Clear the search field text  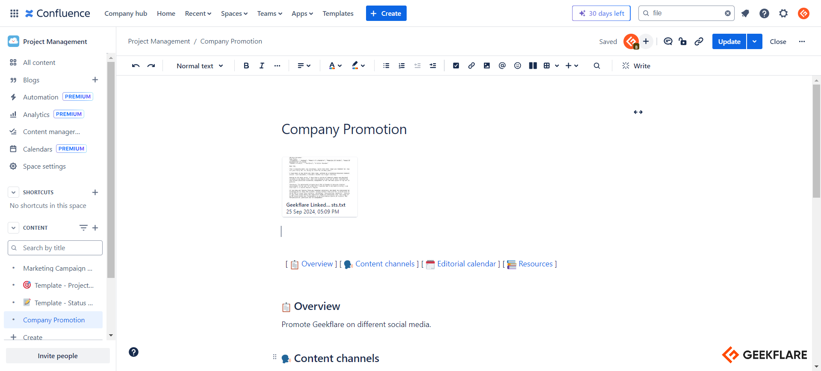pyautogui.click(x=727, y=13)
